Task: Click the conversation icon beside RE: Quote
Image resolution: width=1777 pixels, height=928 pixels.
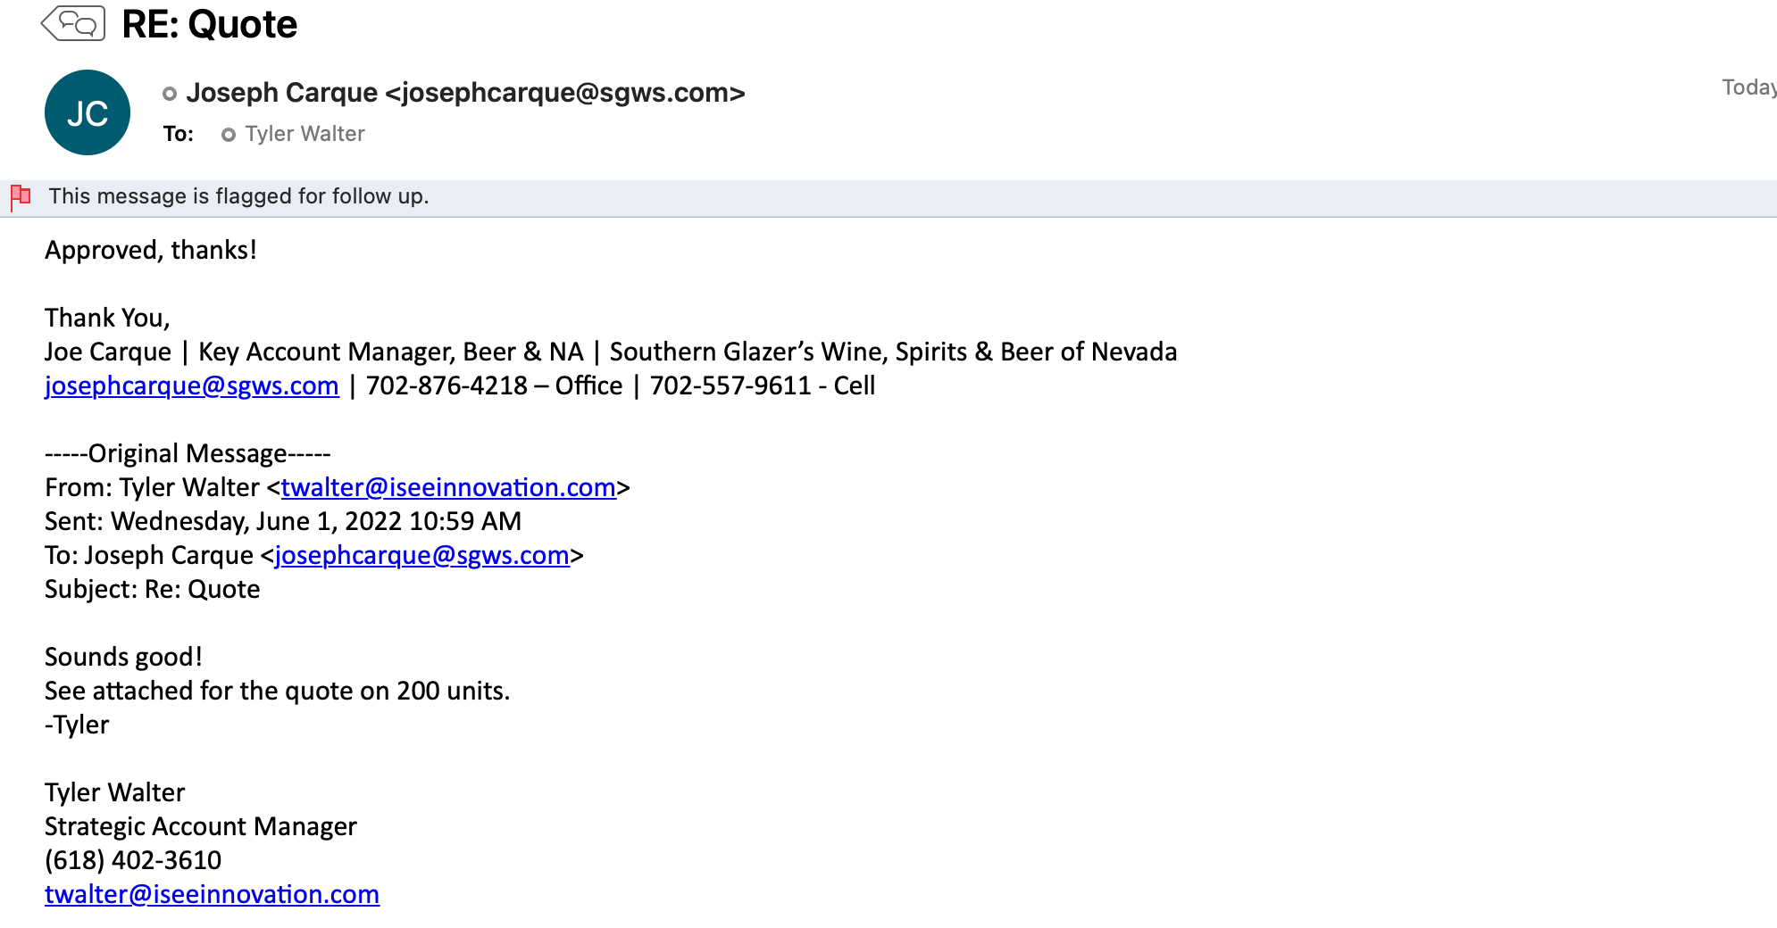Action: 74,23
